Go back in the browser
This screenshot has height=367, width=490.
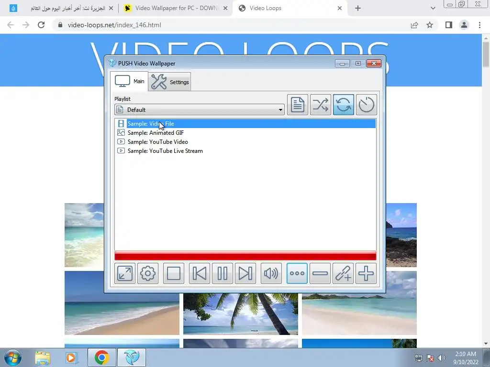11,25
